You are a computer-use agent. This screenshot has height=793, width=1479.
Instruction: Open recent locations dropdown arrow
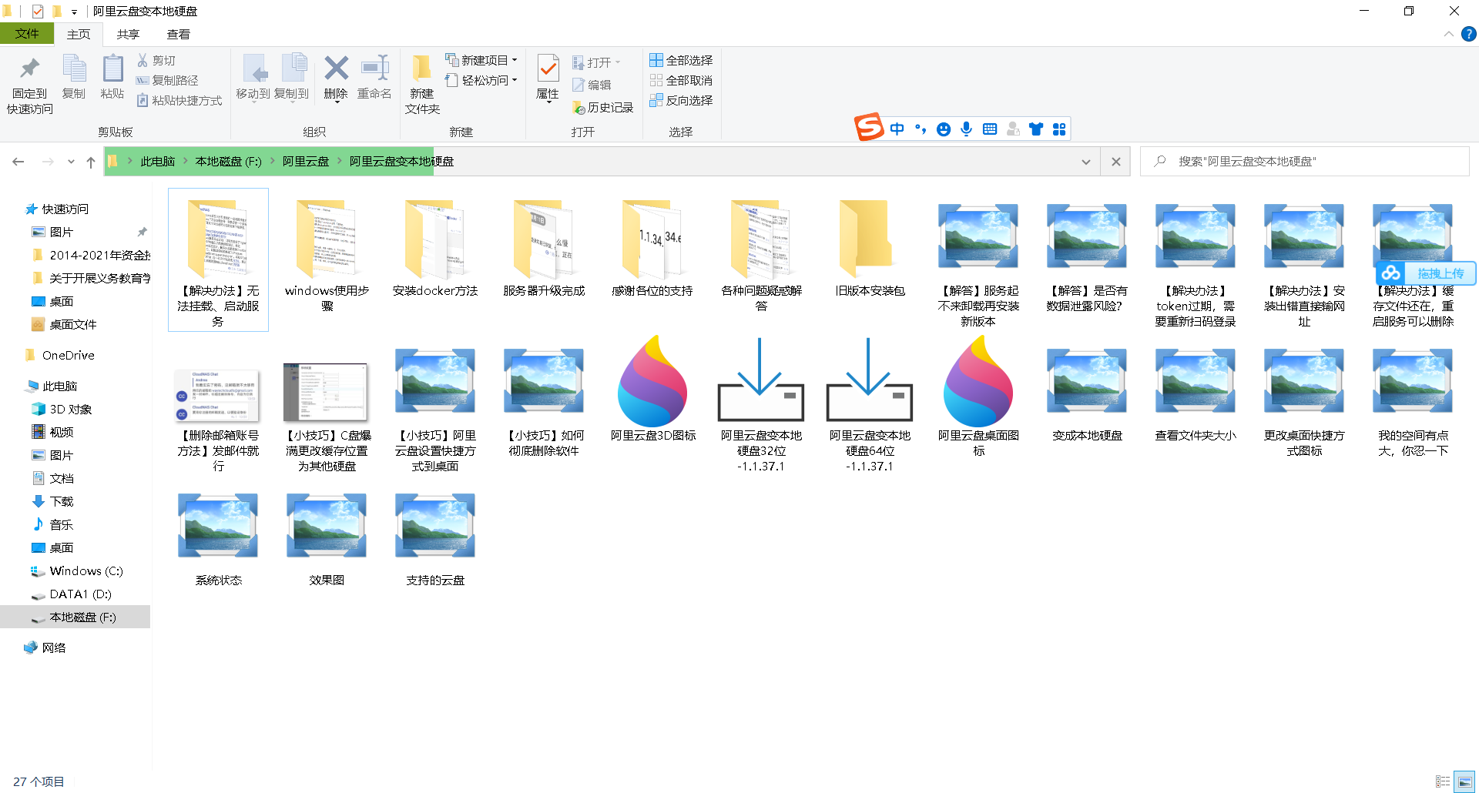(71, 162)
